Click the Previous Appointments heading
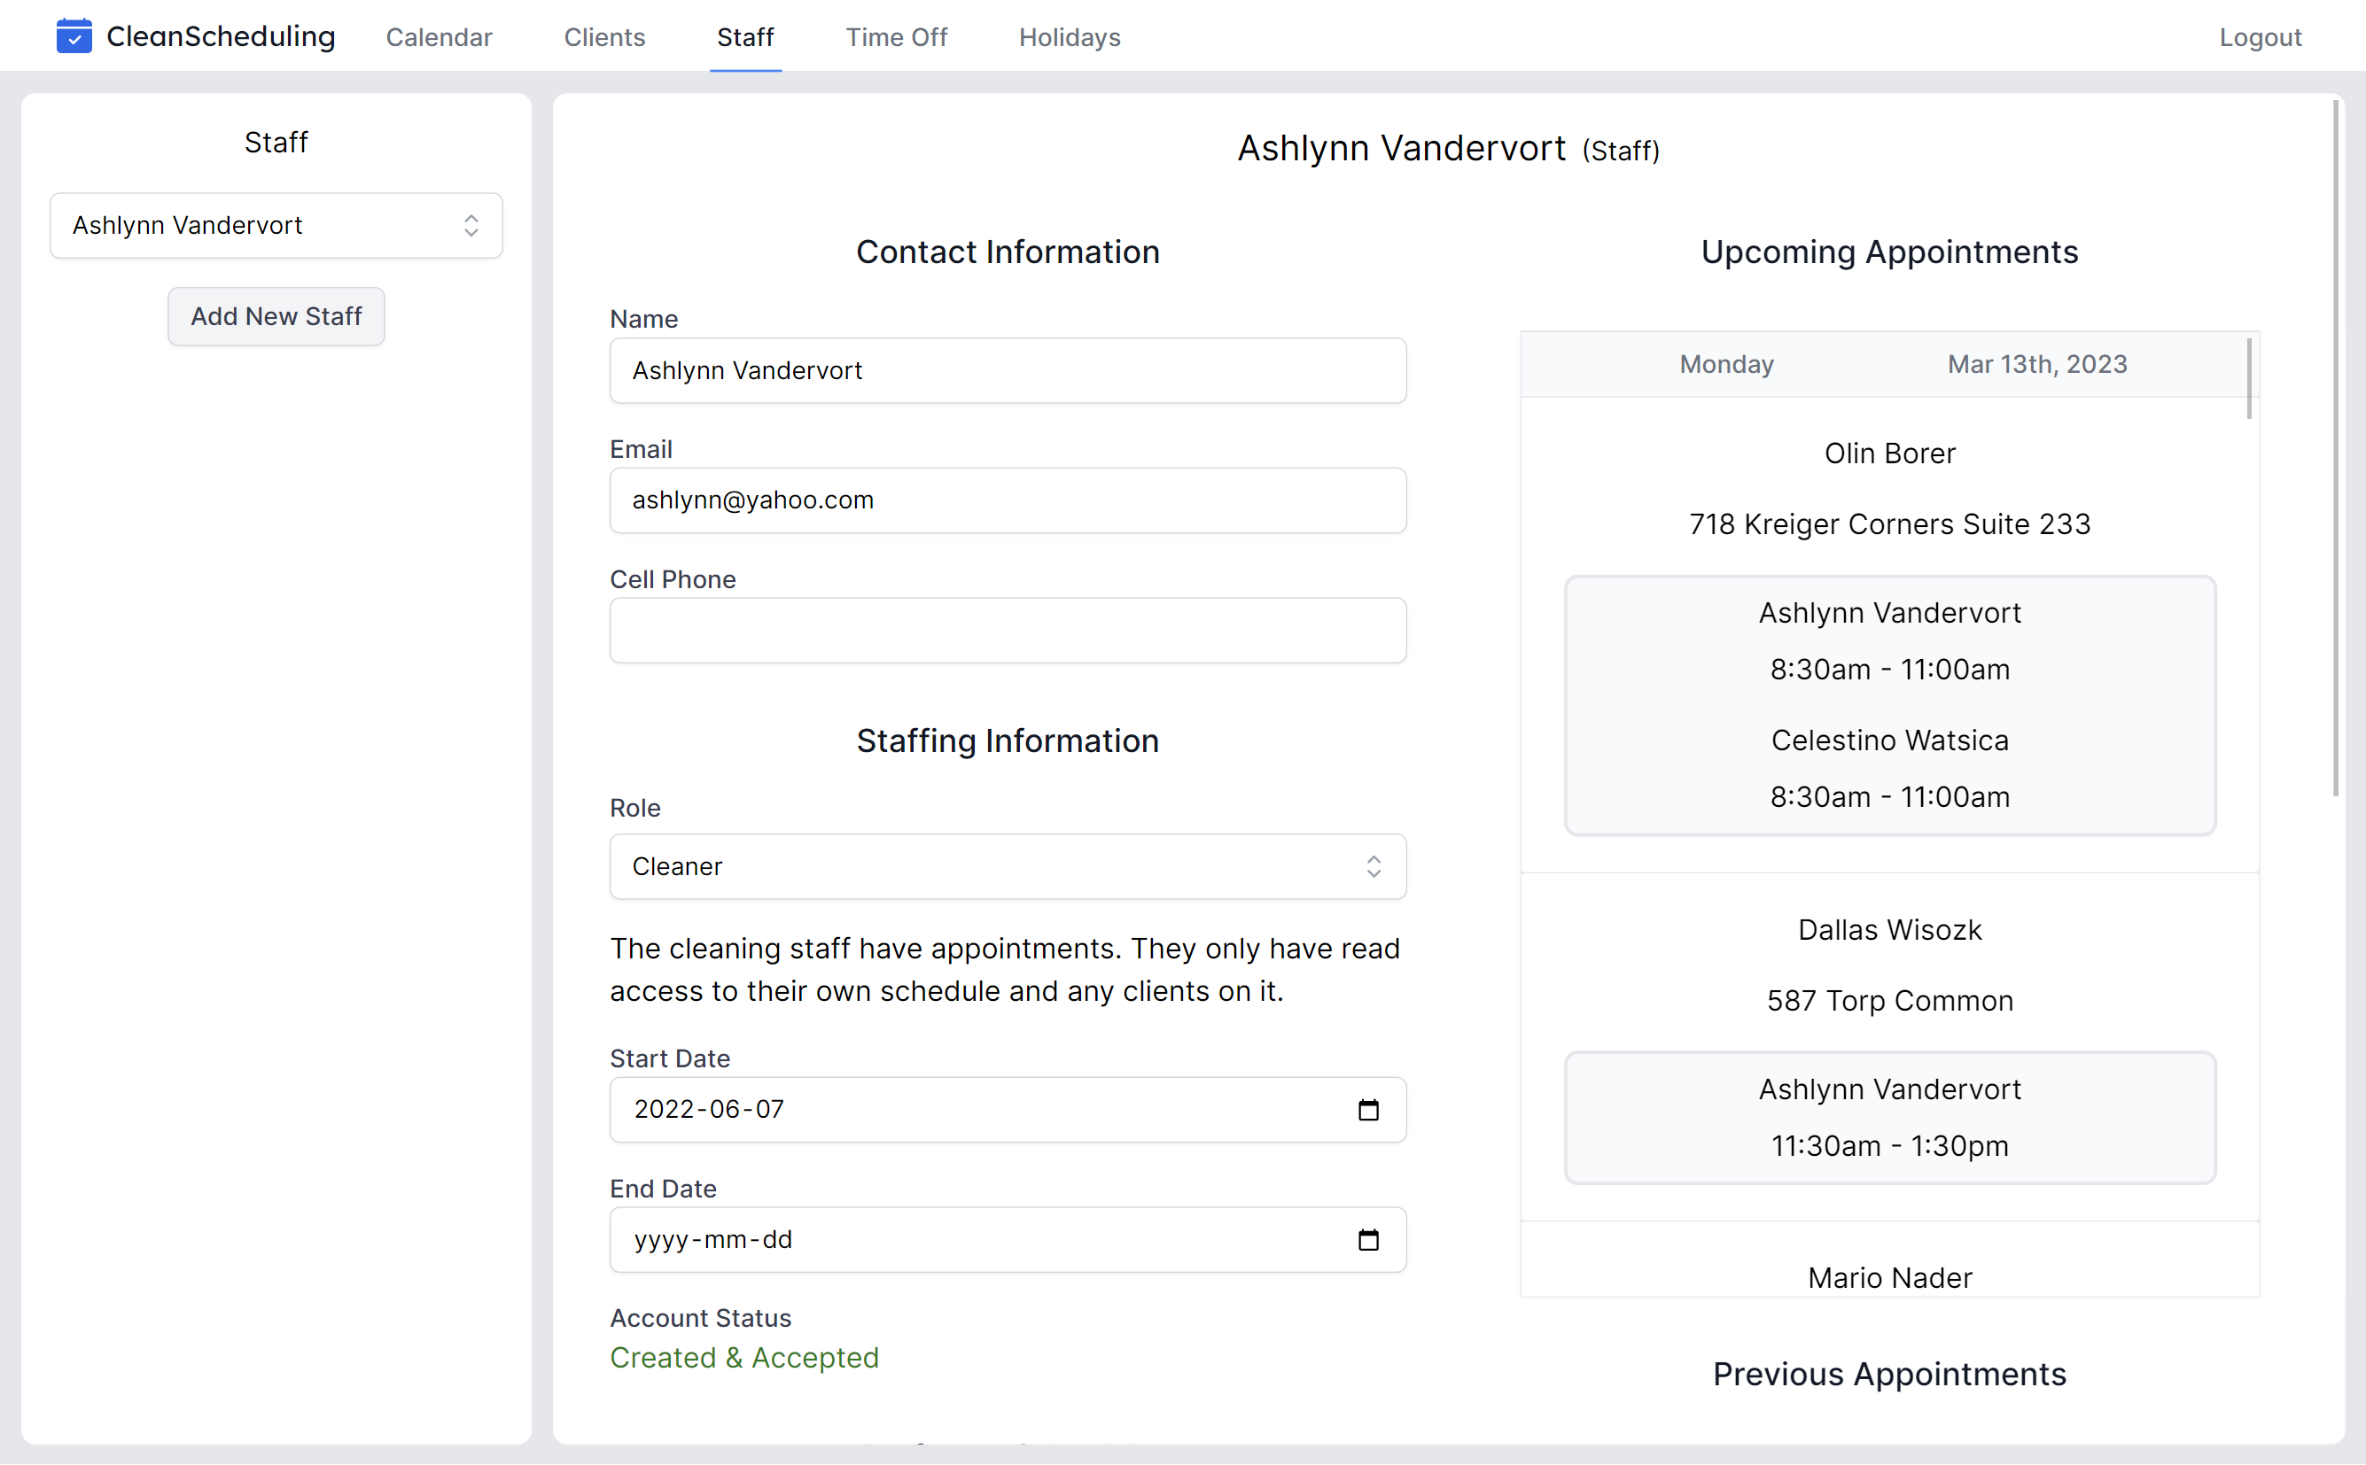This screenshot has width=2366, height=1465. pyautogui.click(x=1889, y=1374)
